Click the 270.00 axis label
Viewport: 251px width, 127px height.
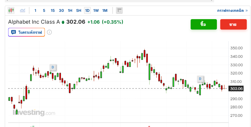[236, 115]
